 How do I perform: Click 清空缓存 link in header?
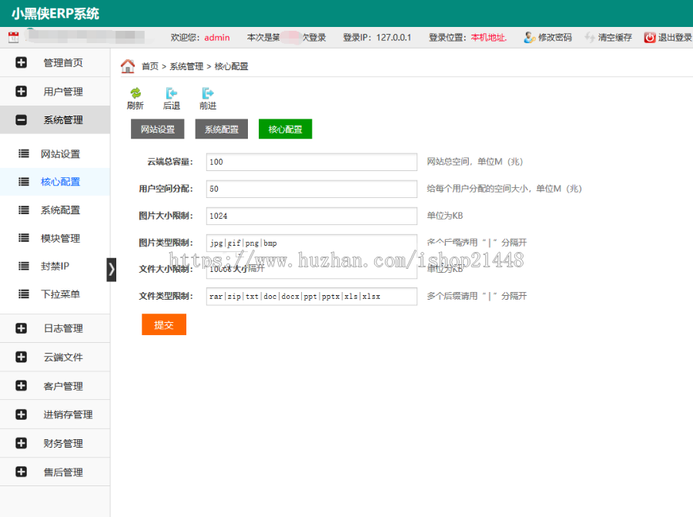click(x=614, y=38)
